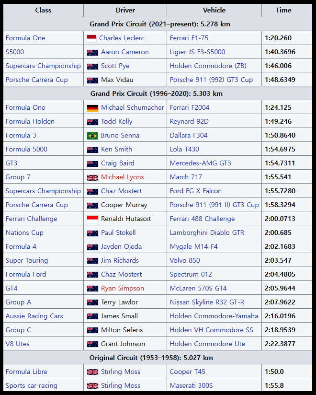This screenshot has height=395, width=316.
Task: Click the Australian flag beside Jayden Ojeda
Action: 92,247
